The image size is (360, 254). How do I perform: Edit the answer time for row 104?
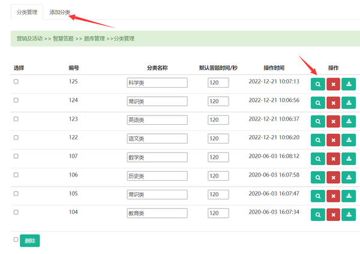pyautogui.click(x=218, y=213)
